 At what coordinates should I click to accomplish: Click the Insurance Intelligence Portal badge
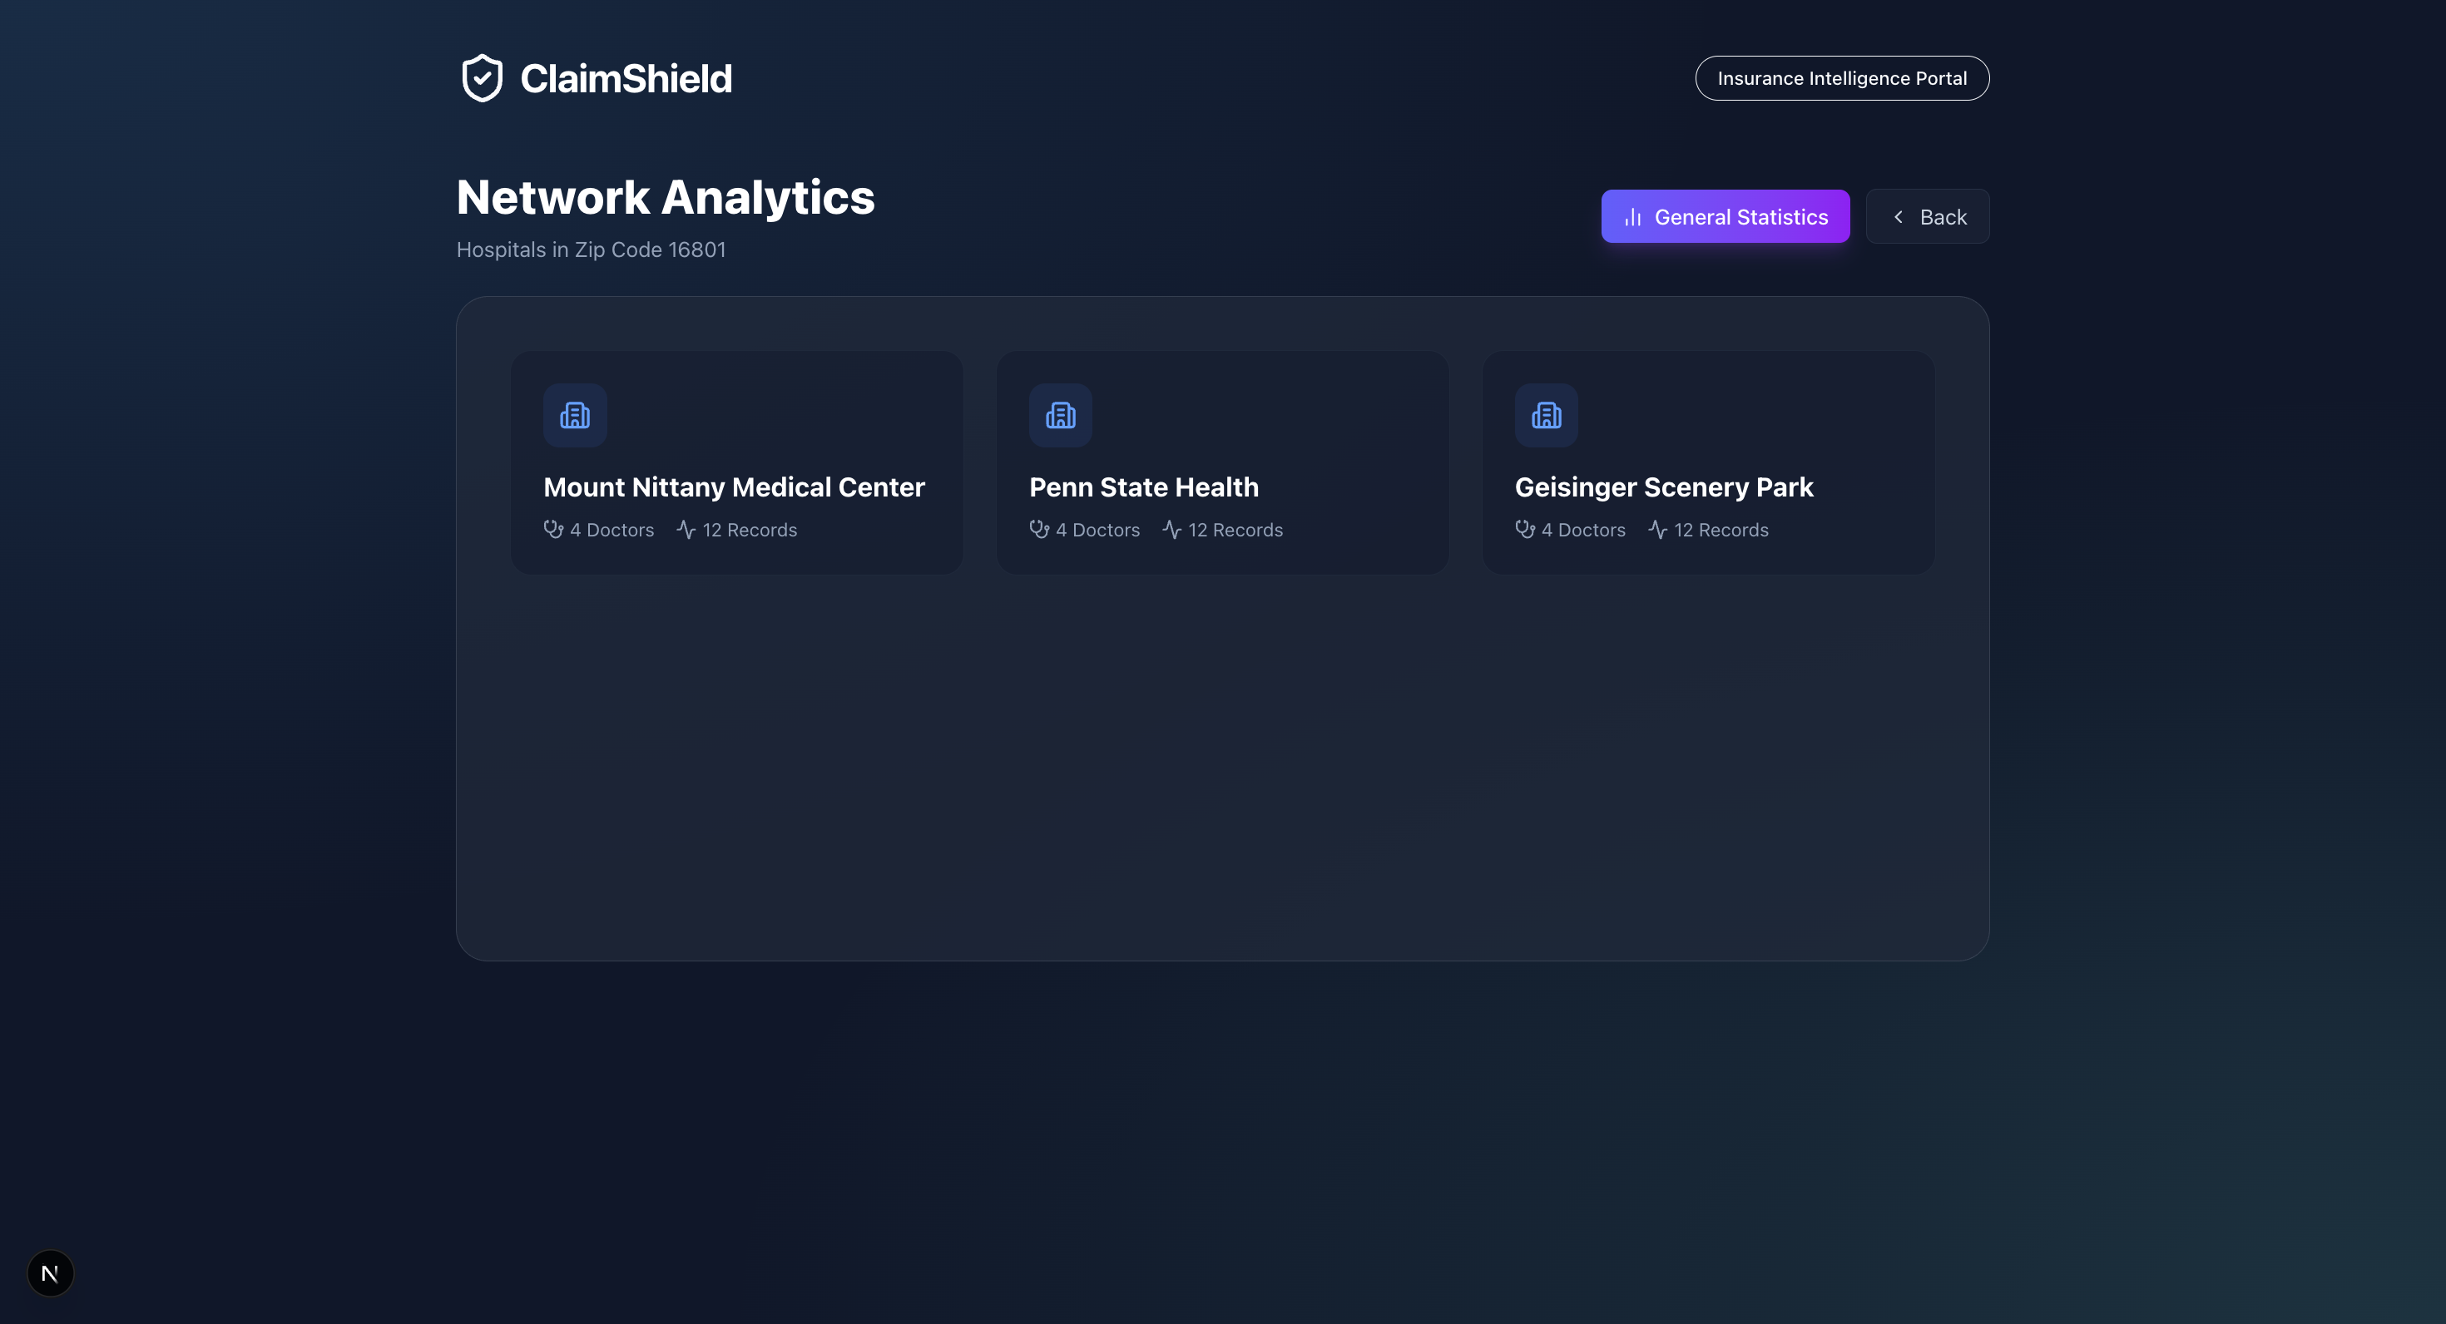[1841, 78]
